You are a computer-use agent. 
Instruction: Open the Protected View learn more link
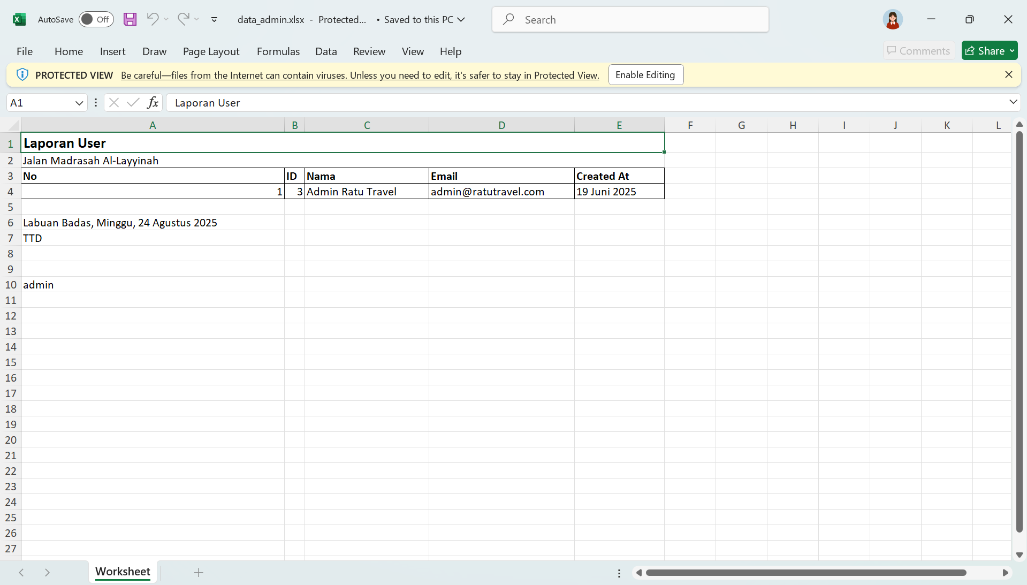pyautogui.click(x=360, y=75)
